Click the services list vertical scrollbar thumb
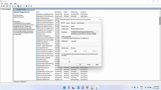Image resolution: width=161 pixels, height=90 pixels. 160,20
